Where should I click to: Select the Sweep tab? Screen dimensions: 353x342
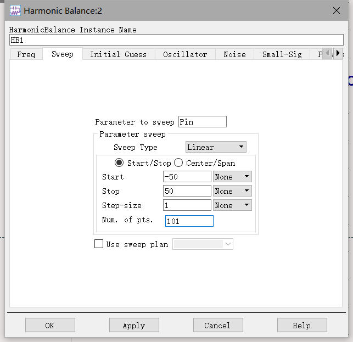[x=63, y=54]
